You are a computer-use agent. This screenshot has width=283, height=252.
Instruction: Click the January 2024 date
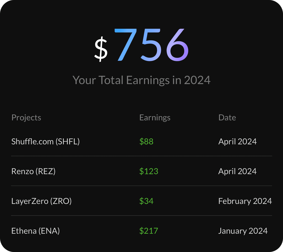tap(243, 231)
